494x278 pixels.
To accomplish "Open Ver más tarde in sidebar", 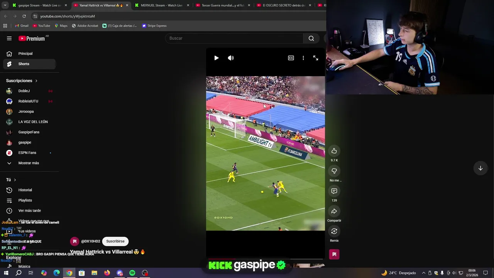I will pyautogui.click(x=29, y=210).
